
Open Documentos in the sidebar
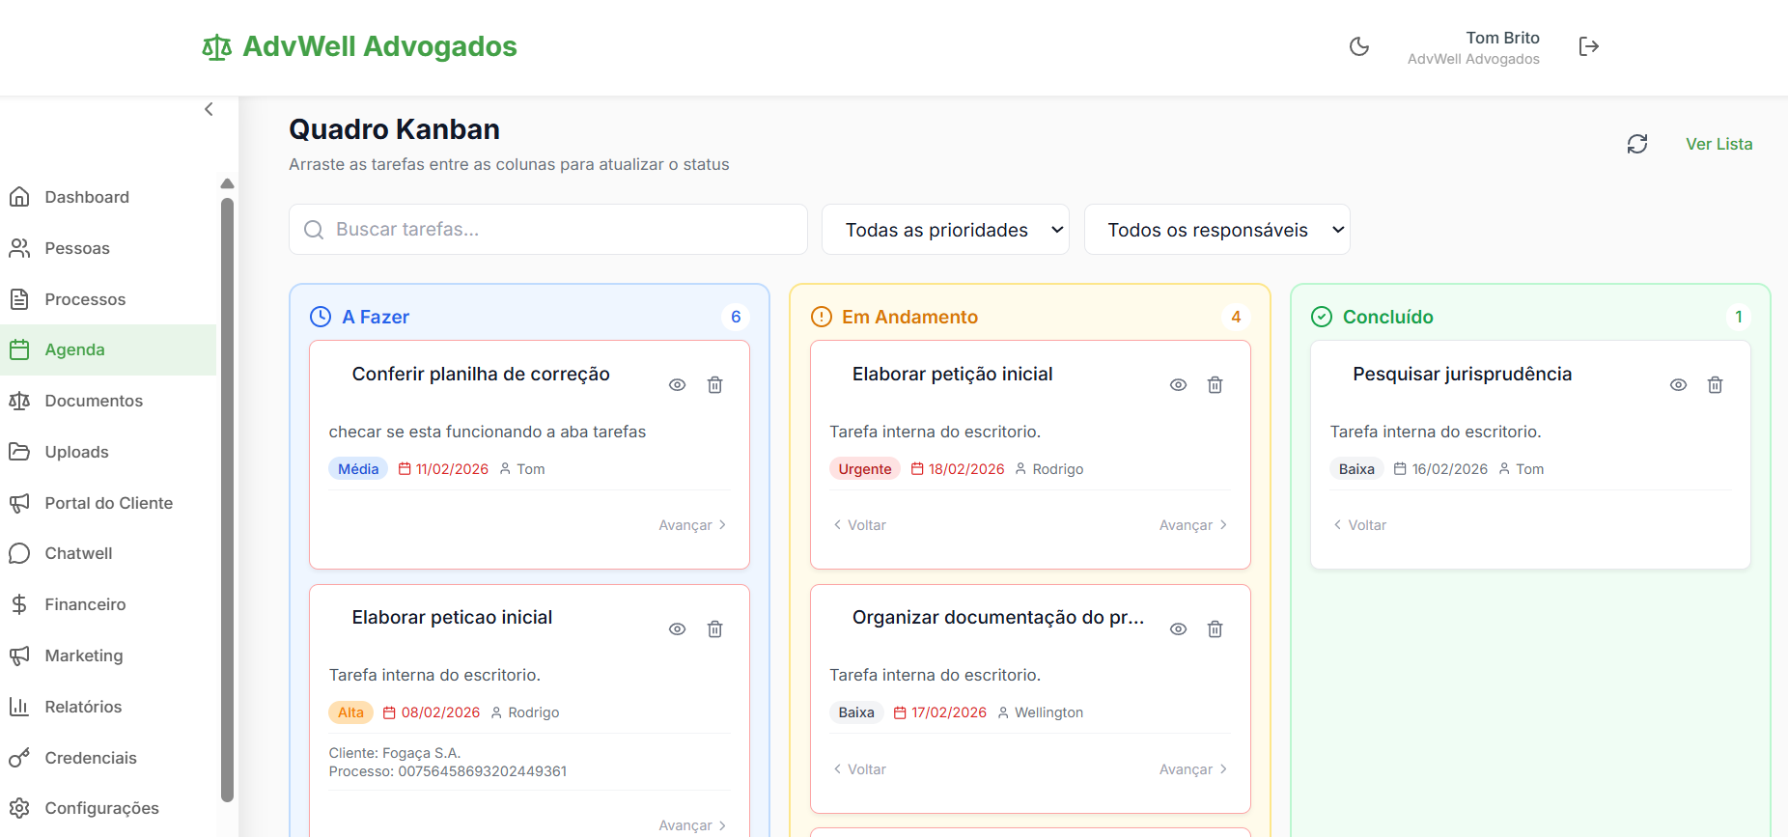pyautogui.click(x=108, y=401)
